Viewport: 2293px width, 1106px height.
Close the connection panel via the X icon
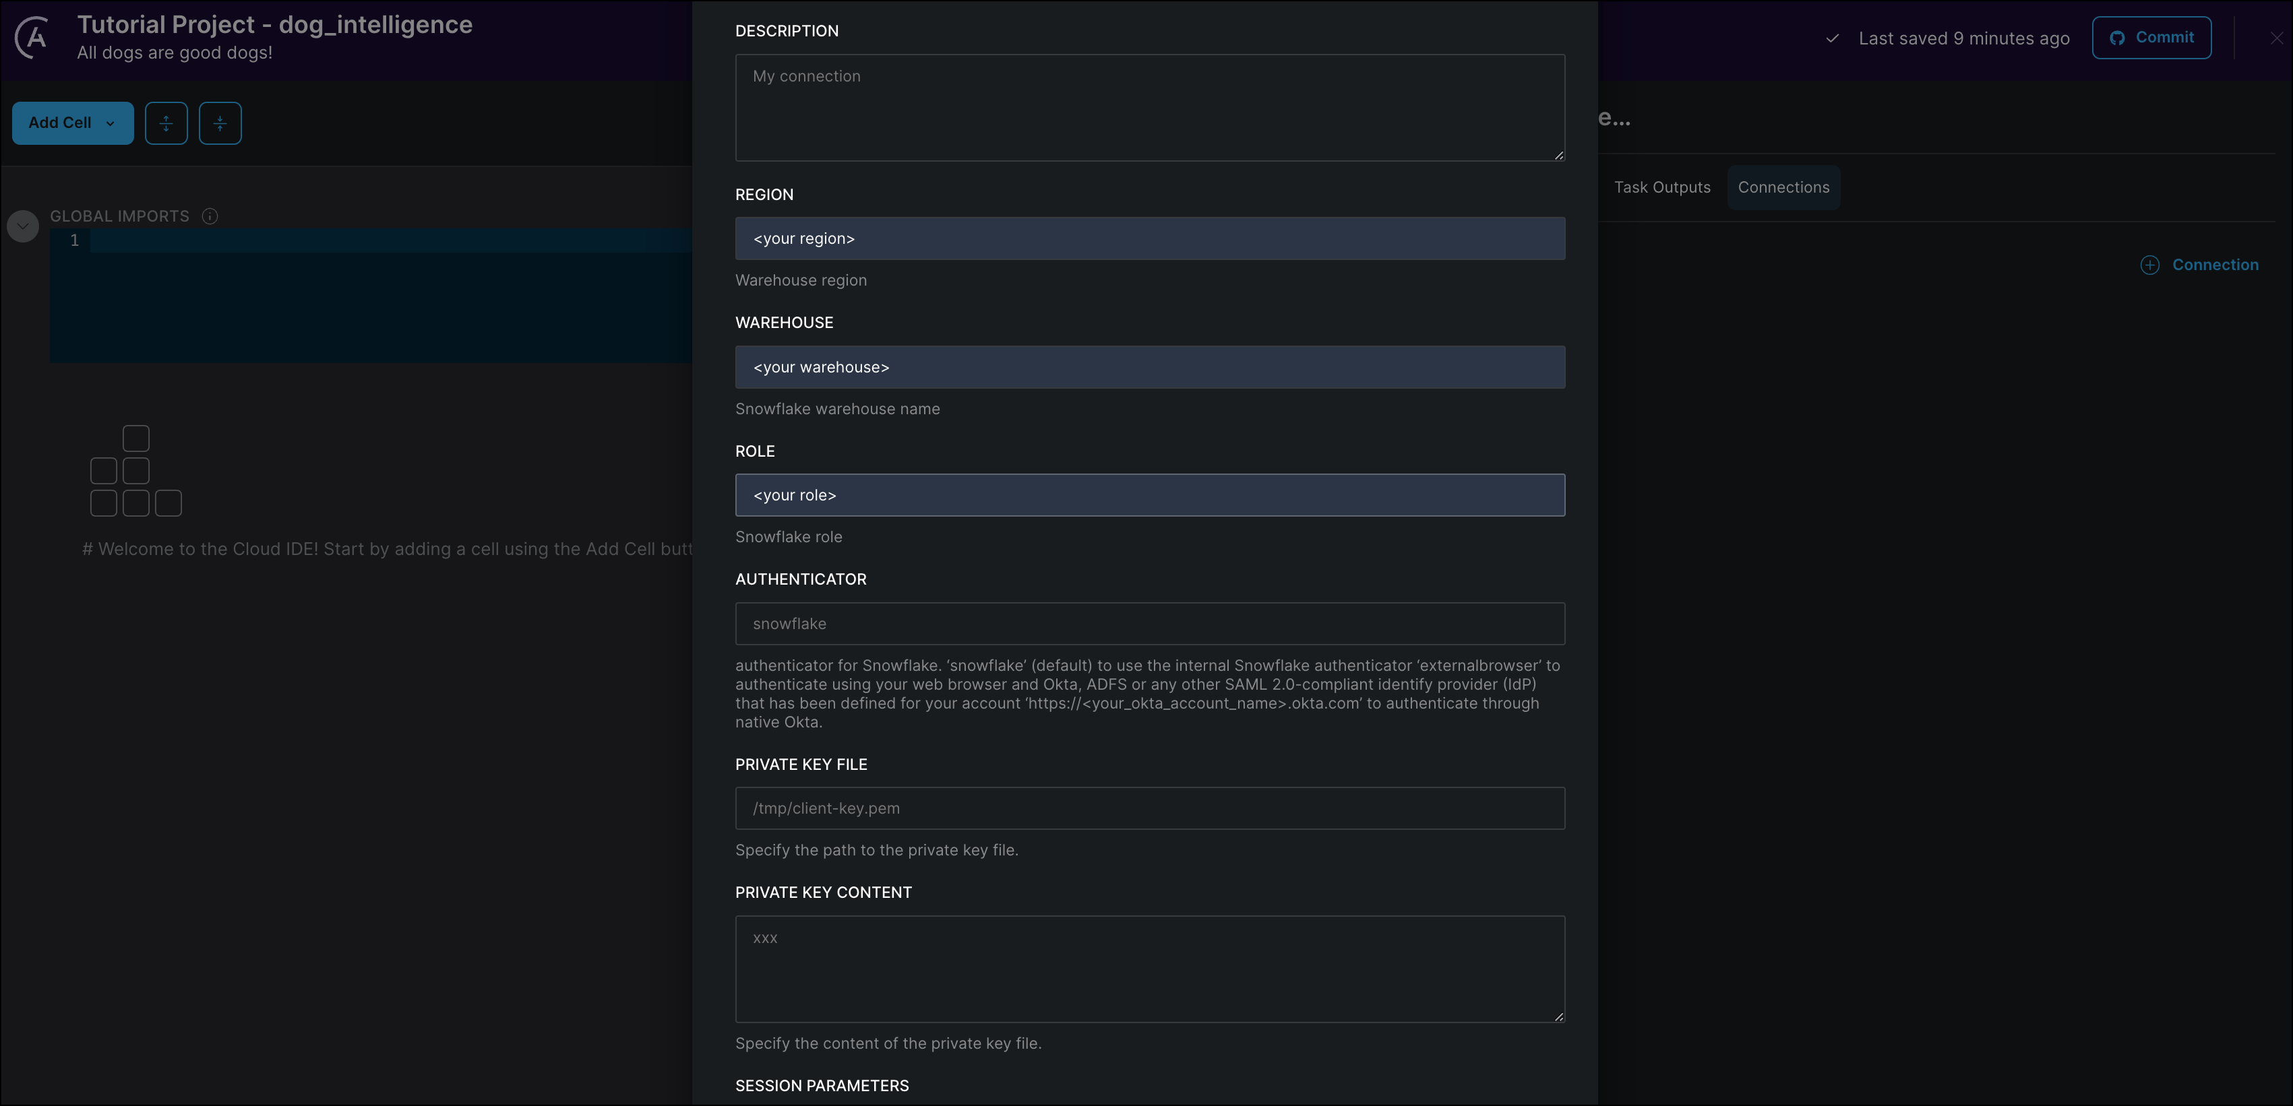point(2276,37)
